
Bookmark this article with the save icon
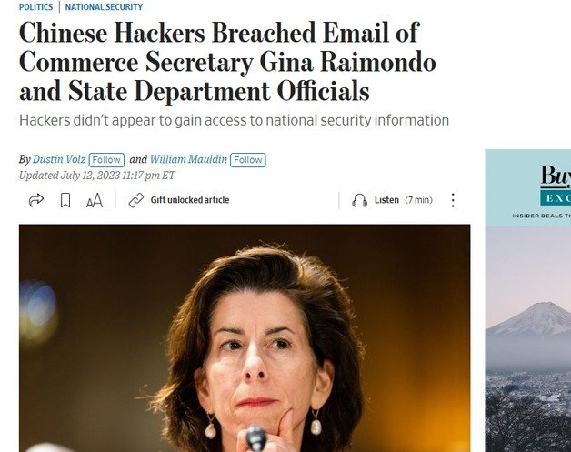pos(65,200)
